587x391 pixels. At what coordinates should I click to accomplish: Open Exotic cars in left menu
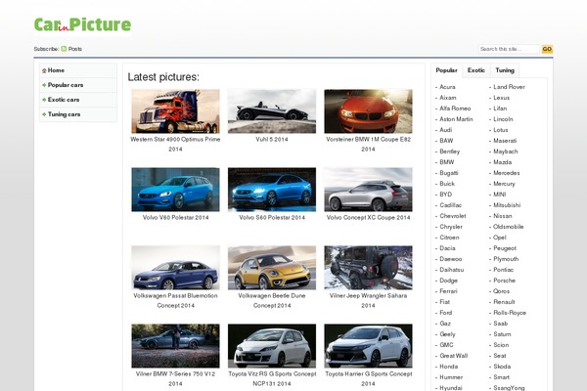click(78, 100)
